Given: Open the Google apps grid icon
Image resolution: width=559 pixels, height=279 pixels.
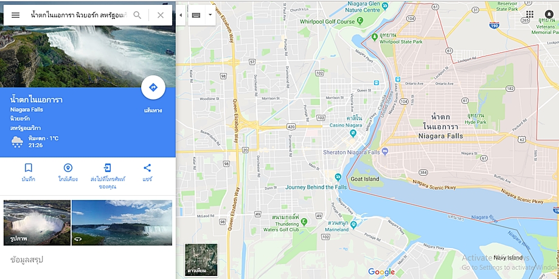Looking at the screenshot, I should pyautogui.click(x=530, y=14).
